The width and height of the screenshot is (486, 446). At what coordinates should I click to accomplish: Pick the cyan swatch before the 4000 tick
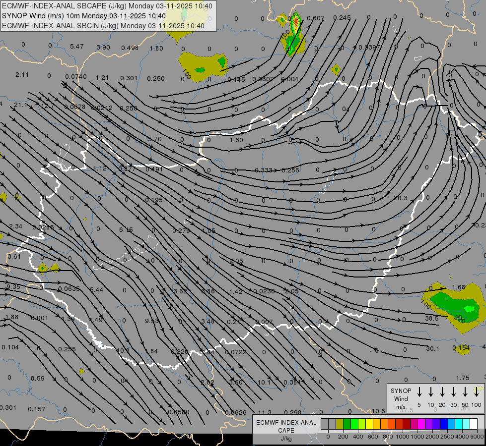coord(459,424)
